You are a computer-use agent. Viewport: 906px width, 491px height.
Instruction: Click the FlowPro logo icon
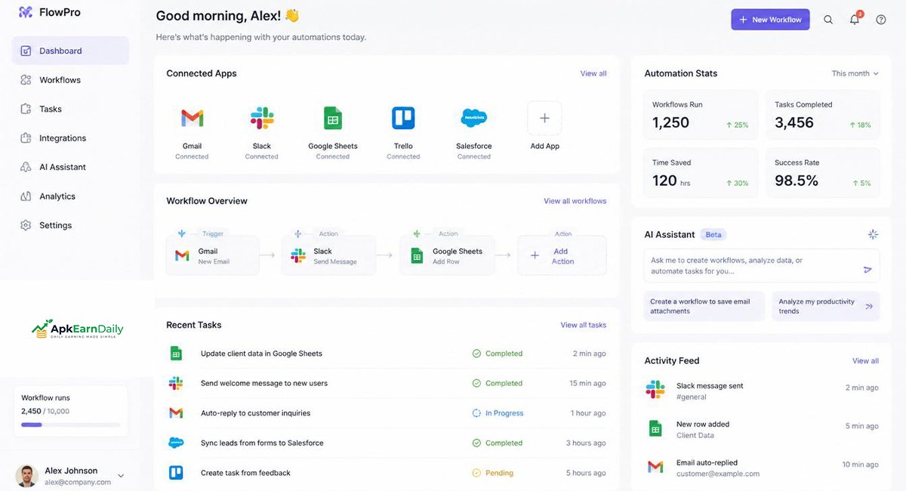[x=26, y=12]
